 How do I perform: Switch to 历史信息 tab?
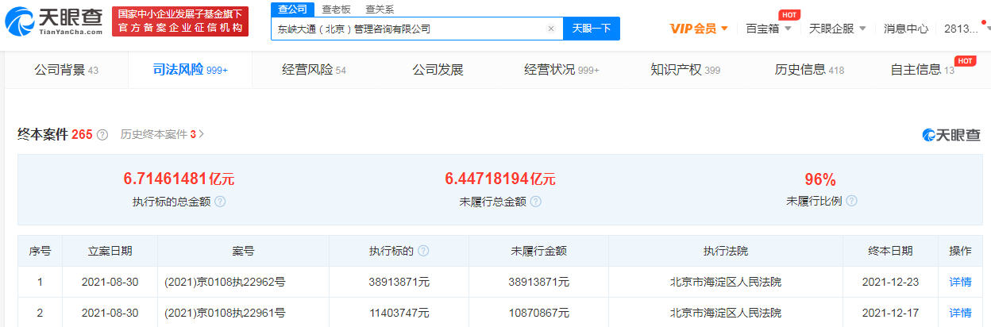(x=809, y=70)
